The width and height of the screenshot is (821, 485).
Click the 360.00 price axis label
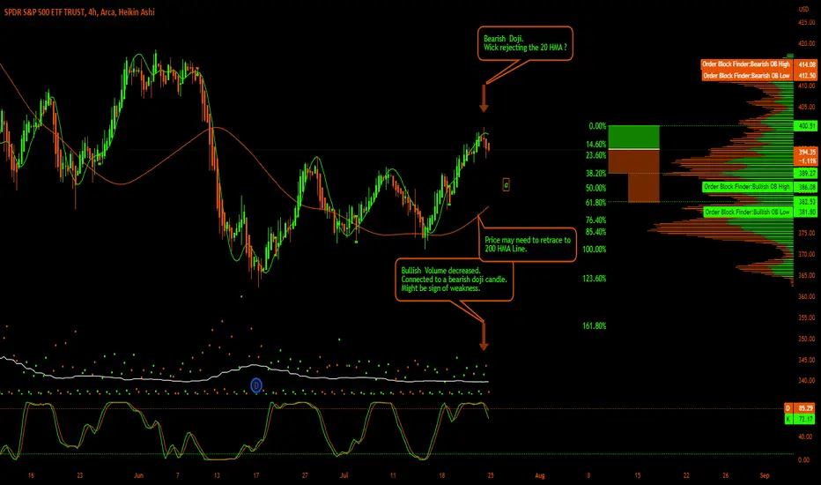point(806,297)
